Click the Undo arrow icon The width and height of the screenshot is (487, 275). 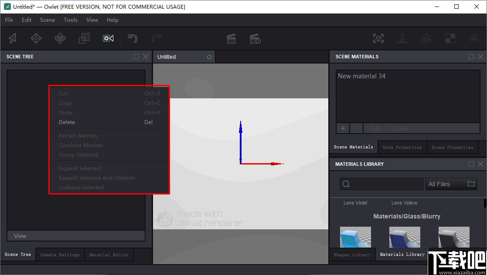click(x=133, y=38)
